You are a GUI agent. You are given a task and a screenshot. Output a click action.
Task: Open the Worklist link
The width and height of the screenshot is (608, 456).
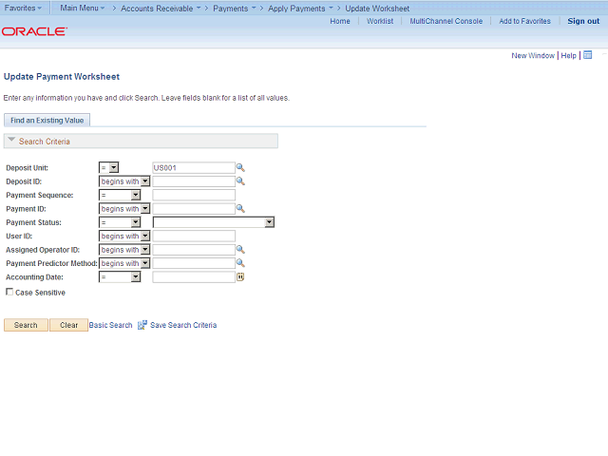pos(380,21)
